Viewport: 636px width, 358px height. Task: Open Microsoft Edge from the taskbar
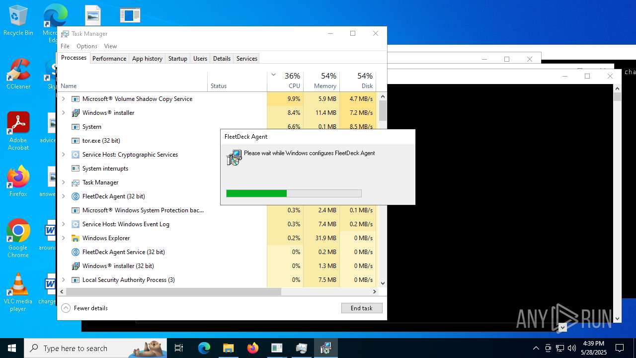[x=204, y=348]
